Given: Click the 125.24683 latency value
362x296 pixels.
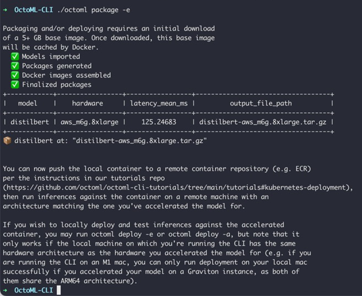Looking at the screenshot, I should pyautogui.click(x=159, y=122).
